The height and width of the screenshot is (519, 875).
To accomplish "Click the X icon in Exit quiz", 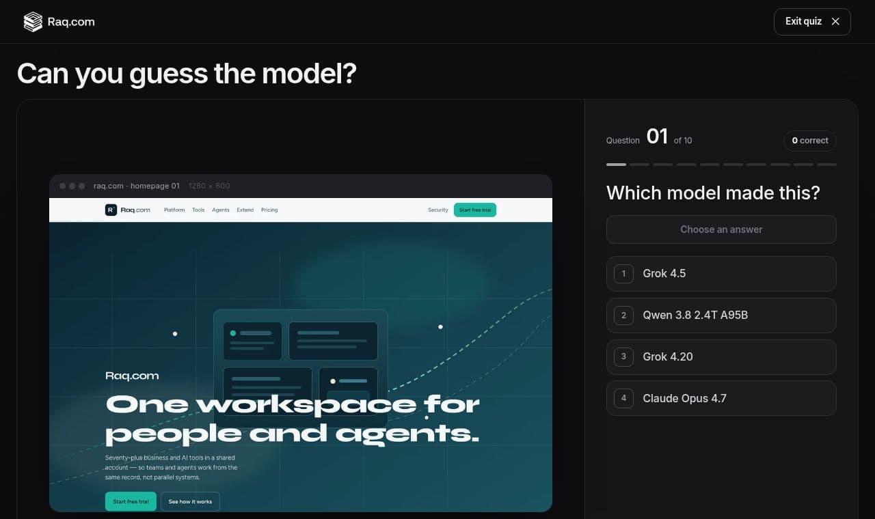I will 835,21.
